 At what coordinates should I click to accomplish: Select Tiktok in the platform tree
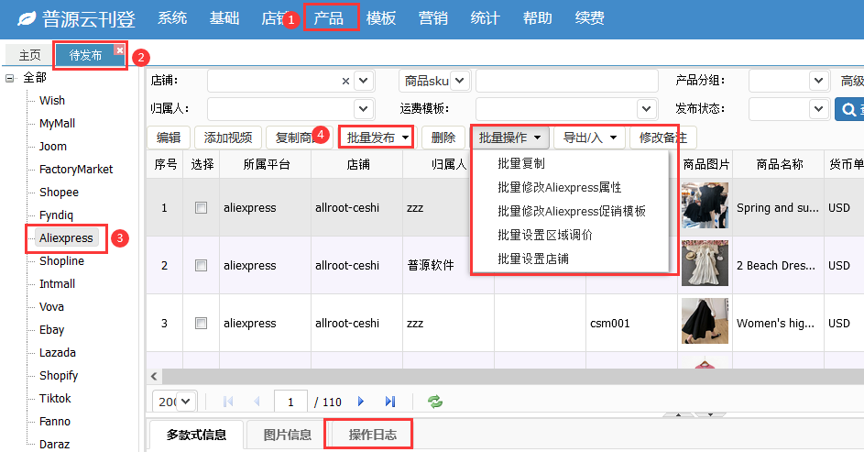point(55,399)
